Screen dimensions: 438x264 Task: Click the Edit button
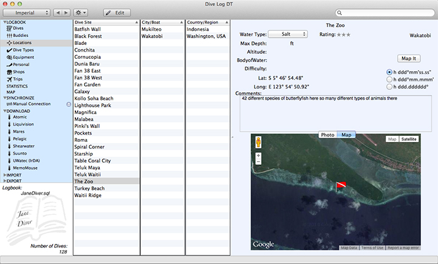pos(117,12)
